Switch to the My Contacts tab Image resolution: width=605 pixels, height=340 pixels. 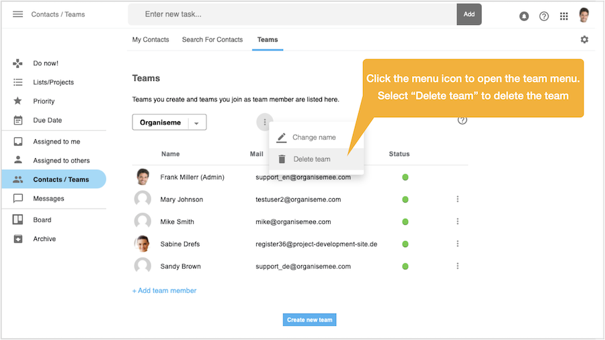(151, 40)
